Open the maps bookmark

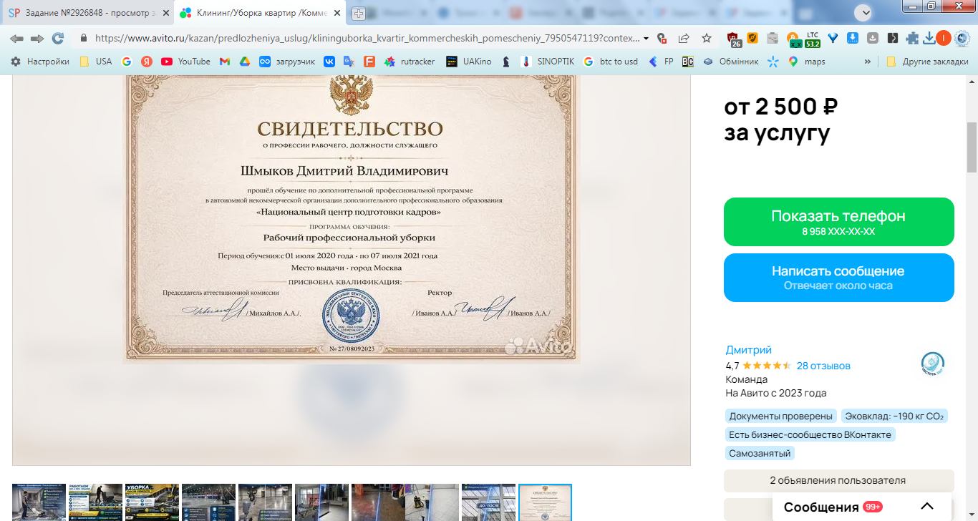click(806, 62)
